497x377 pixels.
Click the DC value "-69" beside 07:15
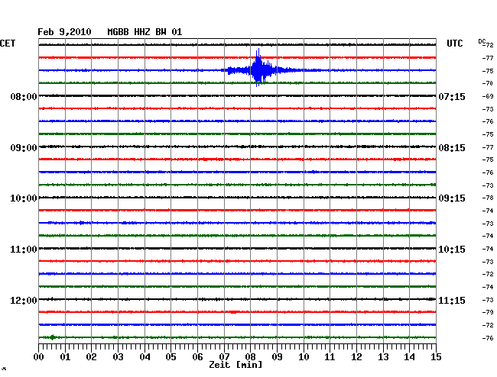click(488, 96)
